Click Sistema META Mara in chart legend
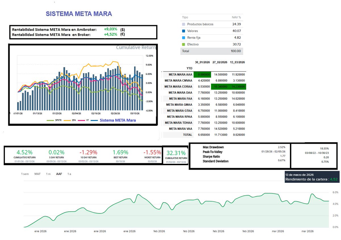The width and height of the screenshot is (341, 240). [x=114, y=120]
